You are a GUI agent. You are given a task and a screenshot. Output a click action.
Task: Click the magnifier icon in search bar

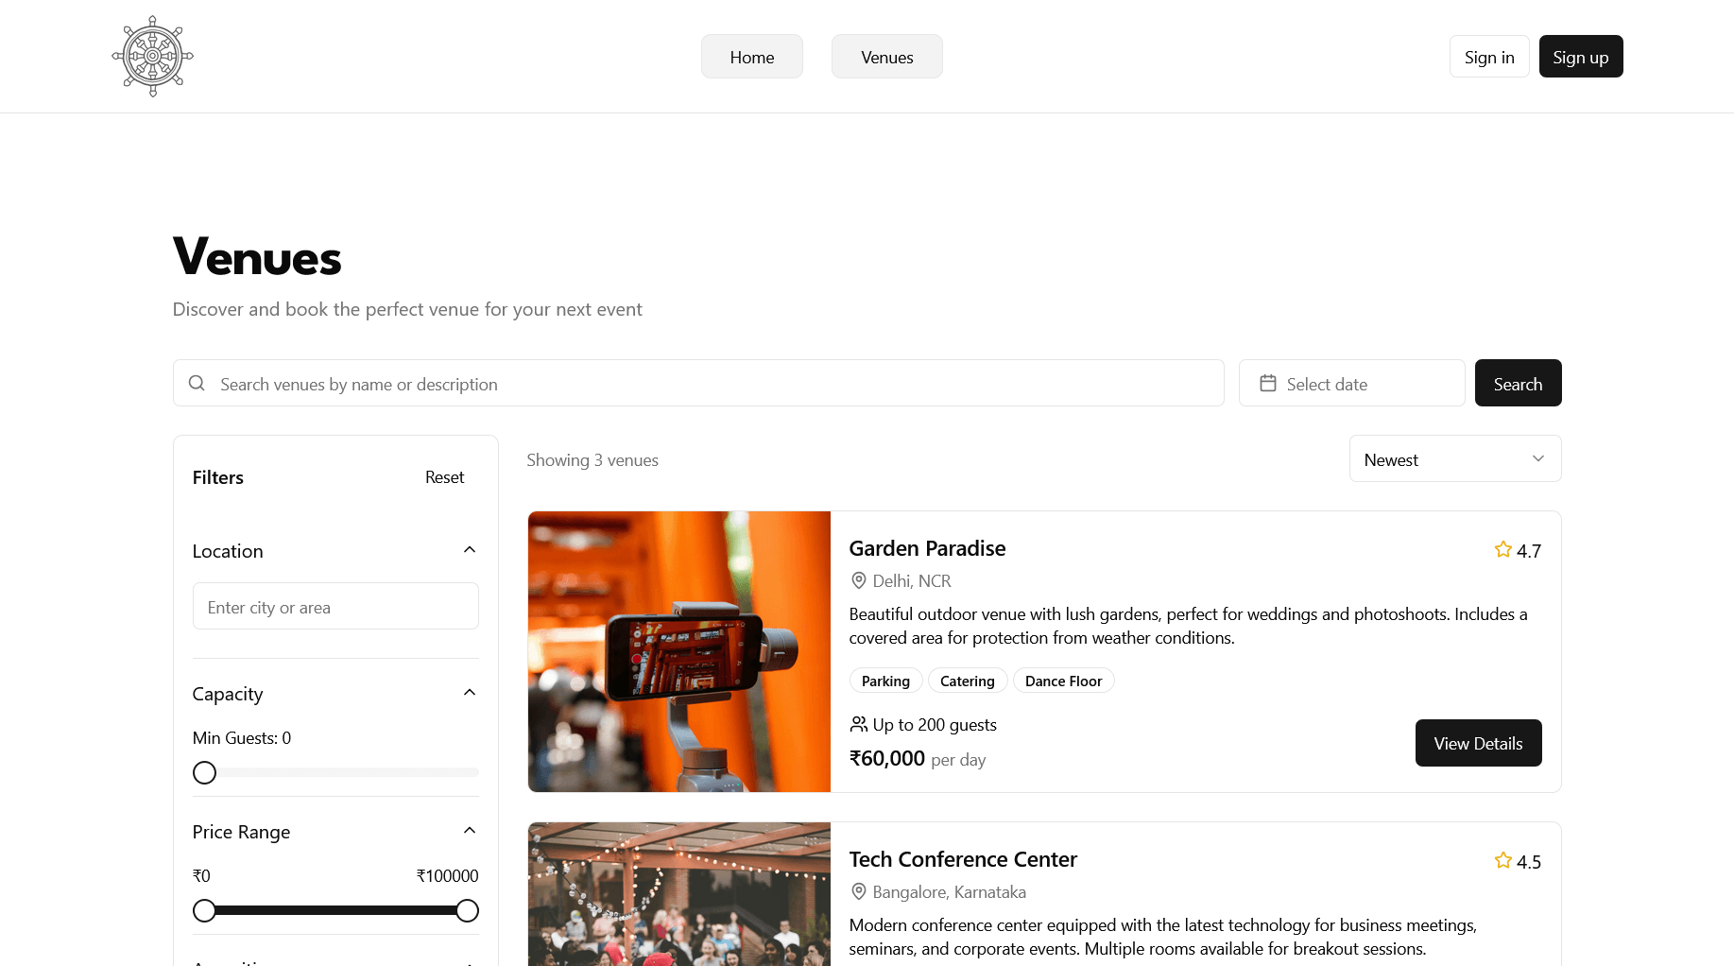tap(197, 383)
